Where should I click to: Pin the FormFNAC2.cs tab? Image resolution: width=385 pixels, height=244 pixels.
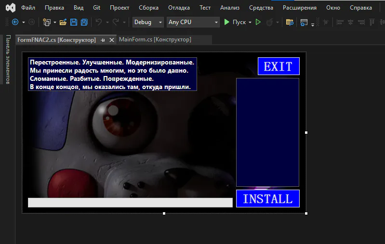click(x=103, y=40)
